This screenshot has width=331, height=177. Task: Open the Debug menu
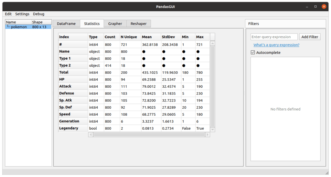click(38, 14)
